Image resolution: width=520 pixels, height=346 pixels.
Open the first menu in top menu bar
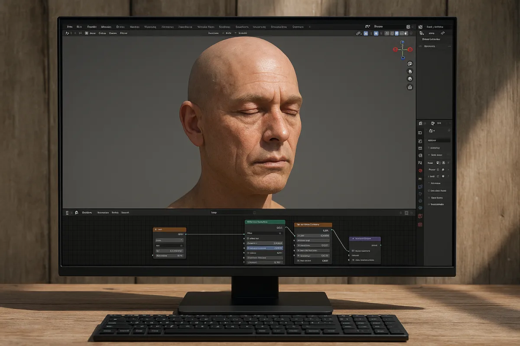(x=69, y=27)
